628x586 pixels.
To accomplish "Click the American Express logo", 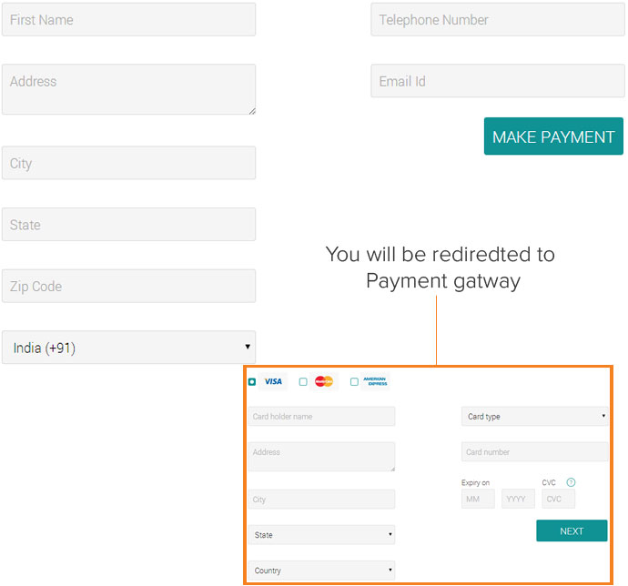I will click(x=375, y=381).
